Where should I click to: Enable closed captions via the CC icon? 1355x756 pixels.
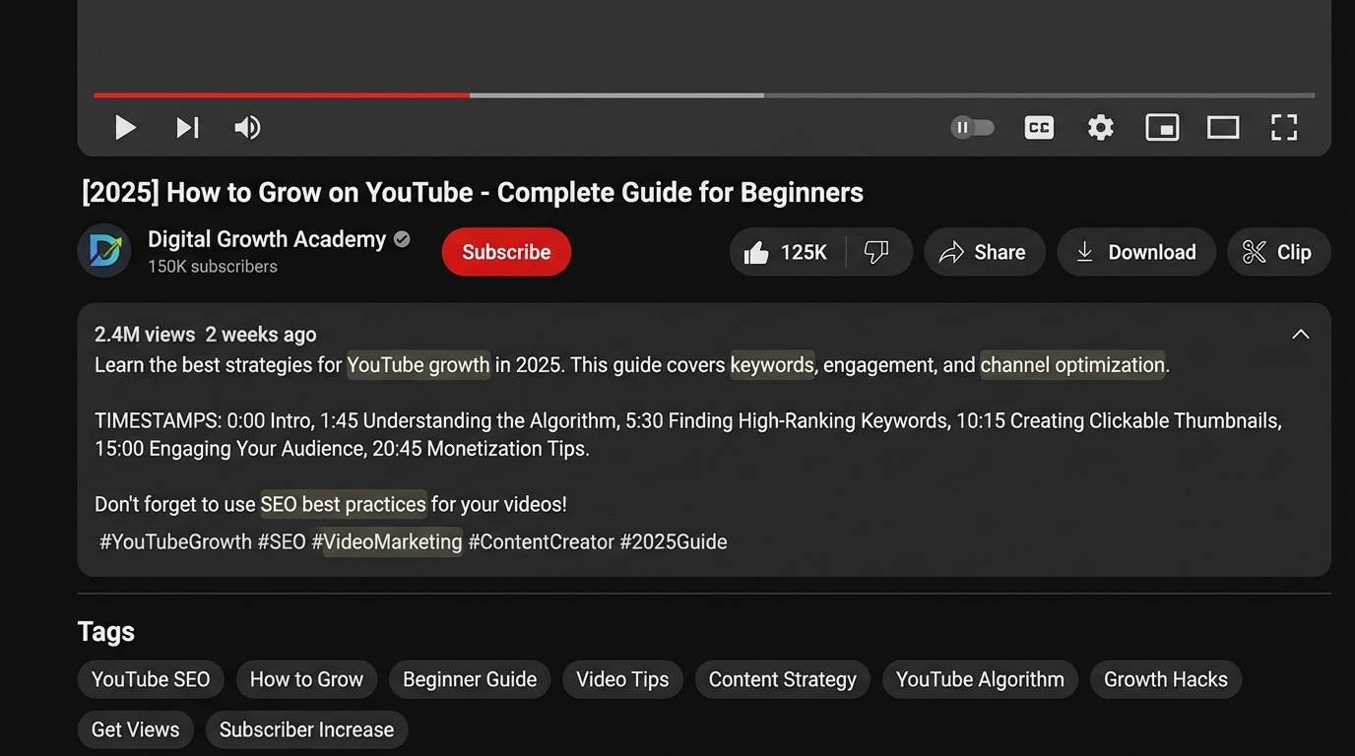coord(1038,127)
